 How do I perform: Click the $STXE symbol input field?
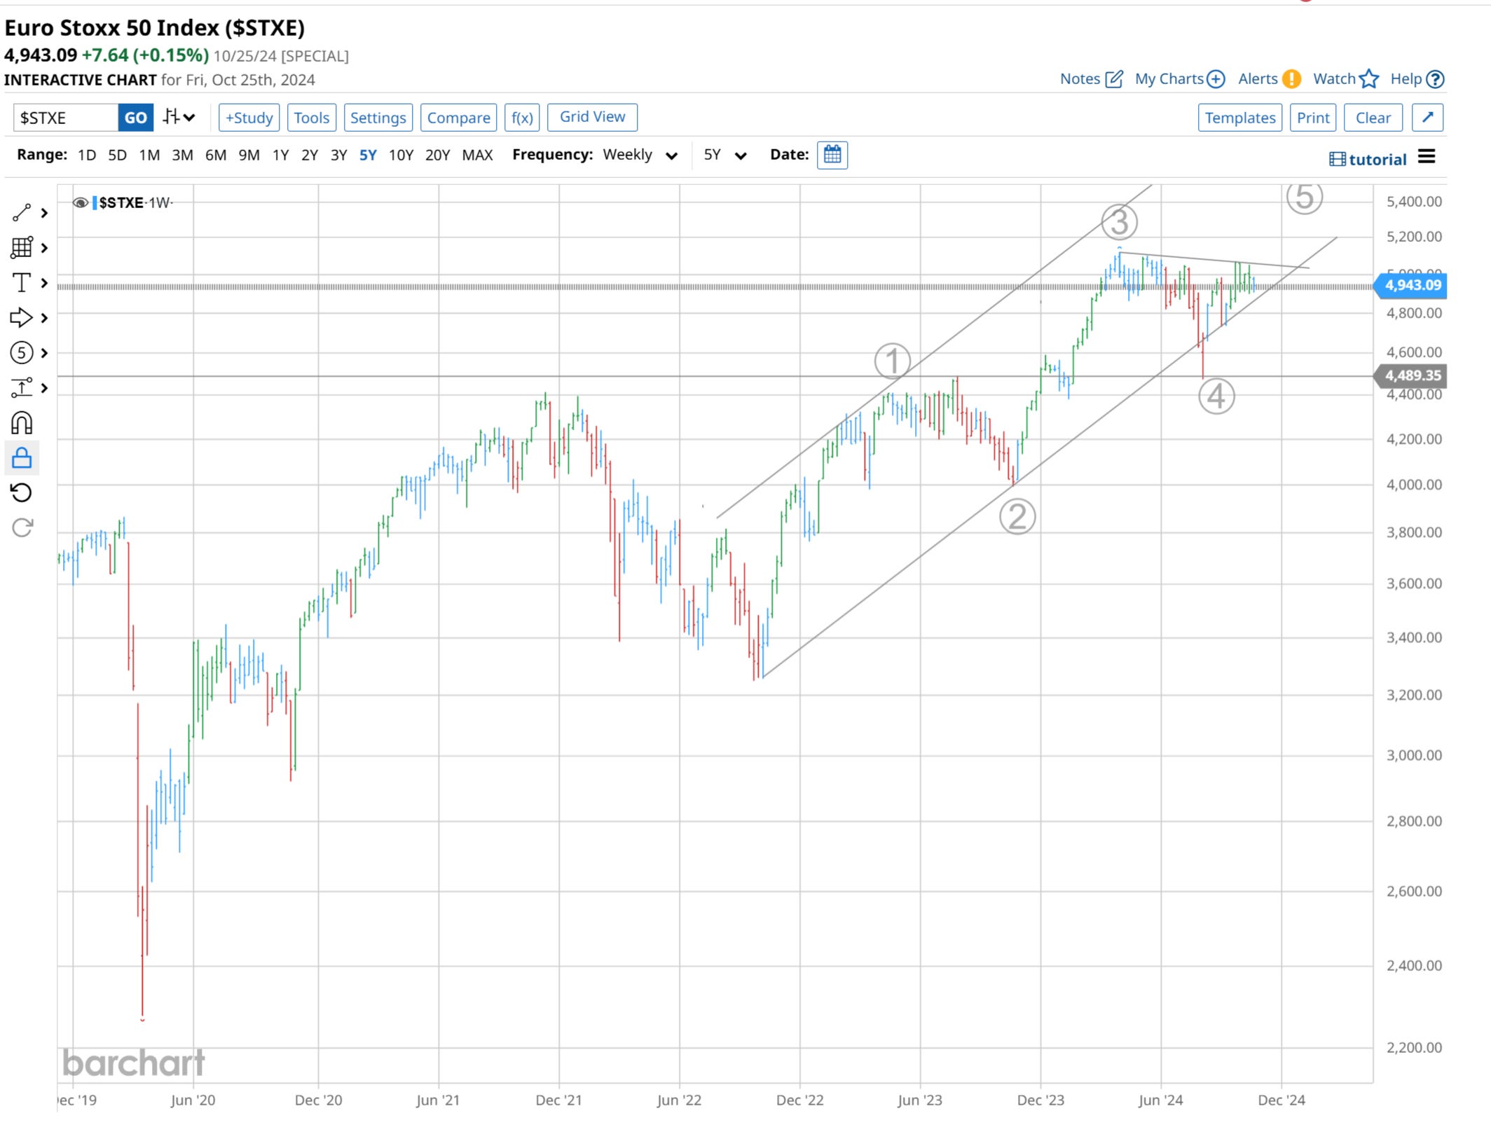click(x=66, y=117)
